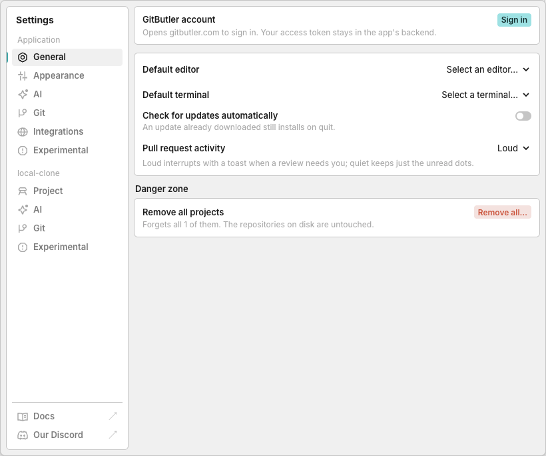Click the red Remove all... button

click(x=502, y=212)
